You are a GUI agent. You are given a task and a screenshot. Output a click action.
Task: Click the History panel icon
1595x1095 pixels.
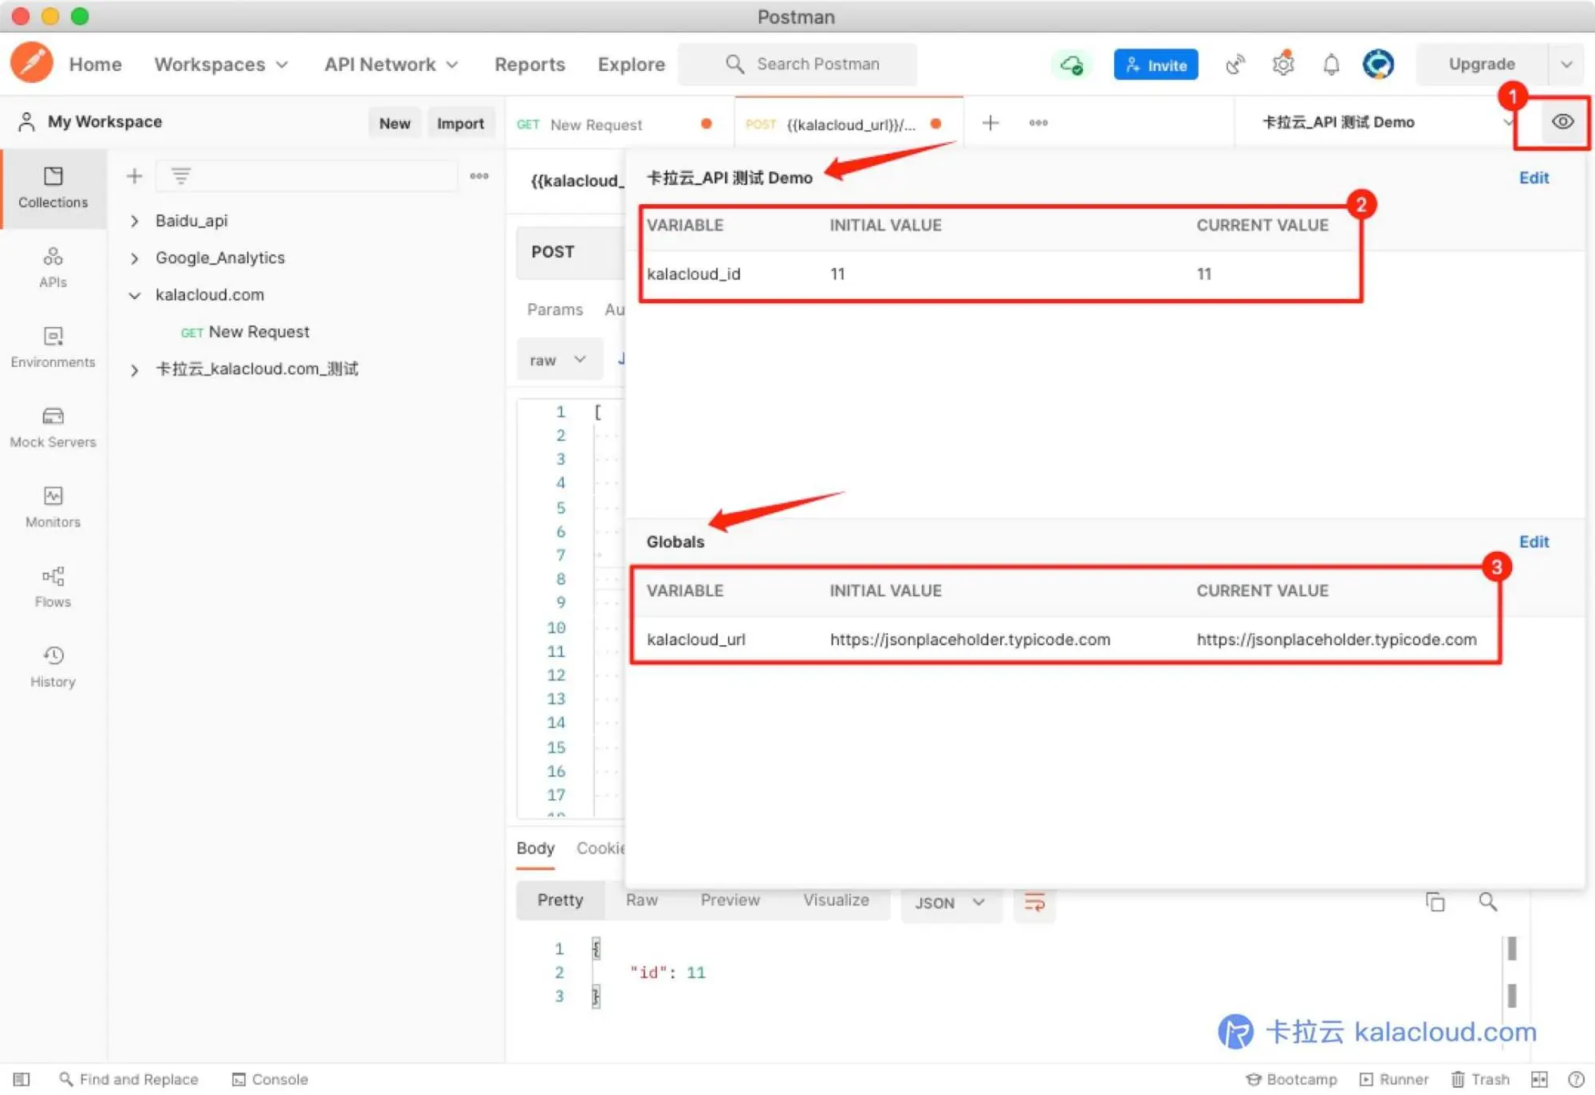pyautogui.click(x=51, y=655)
